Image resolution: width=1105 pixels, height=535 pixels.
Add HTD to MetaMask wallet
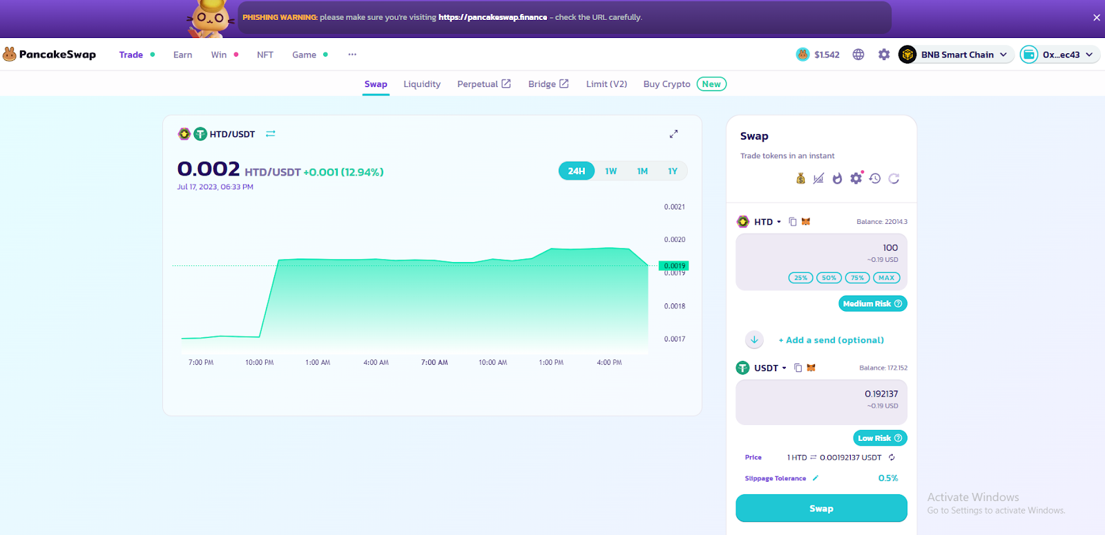coord(805,222)
